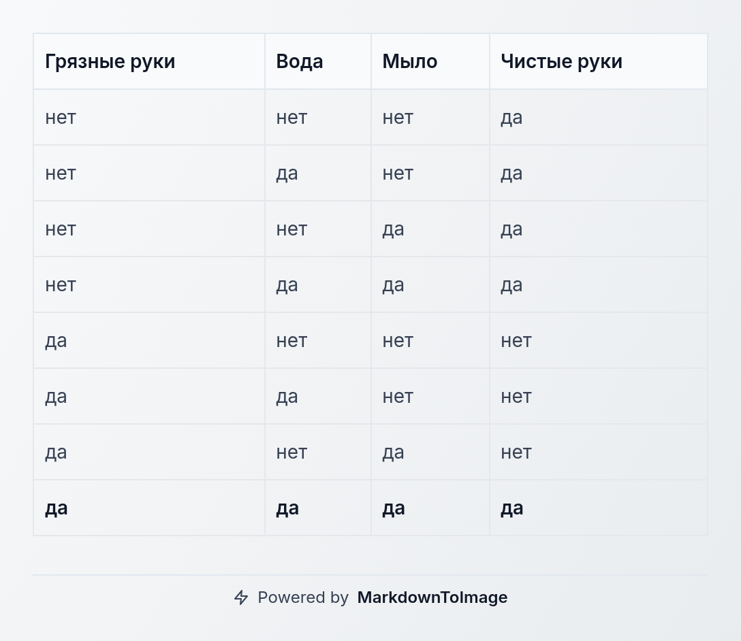Click bold "да" in the Мыло column

(x=394, y=508)
